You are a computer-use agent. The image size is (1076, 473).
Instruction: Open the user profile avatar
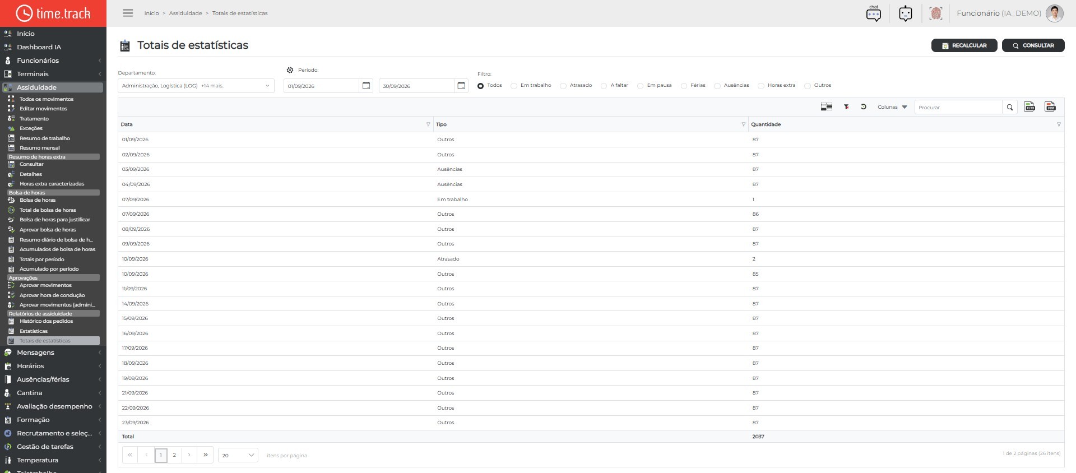pos(1055,13)
